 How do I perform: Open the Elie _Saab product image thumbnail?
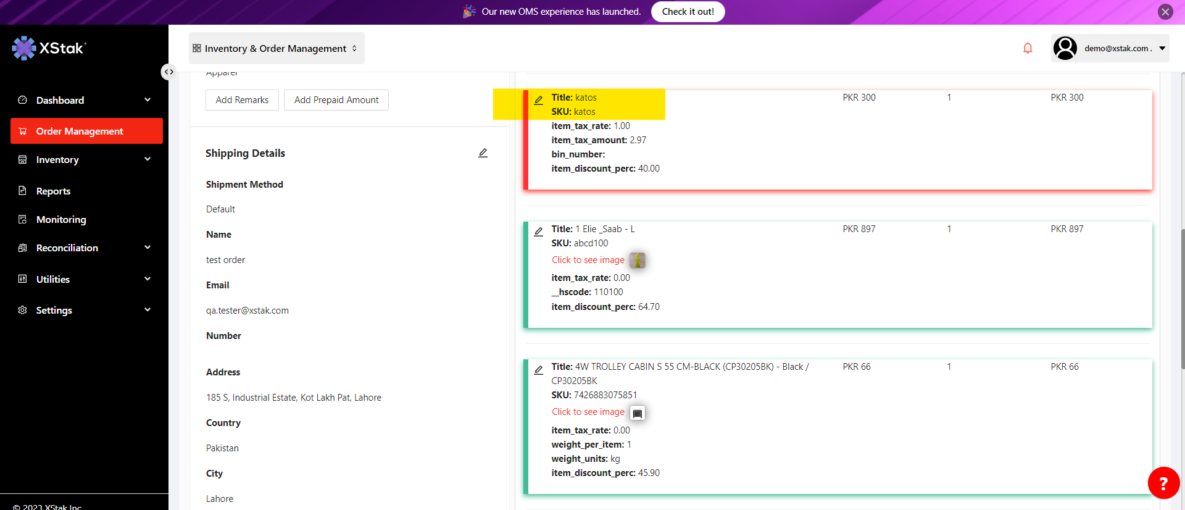pos(638,261)
